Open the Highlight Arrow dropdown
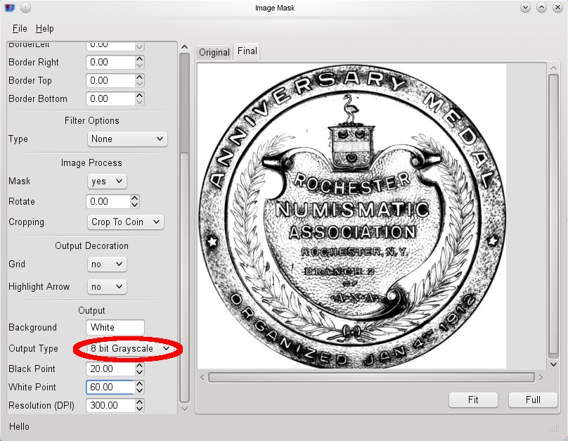 107,287
